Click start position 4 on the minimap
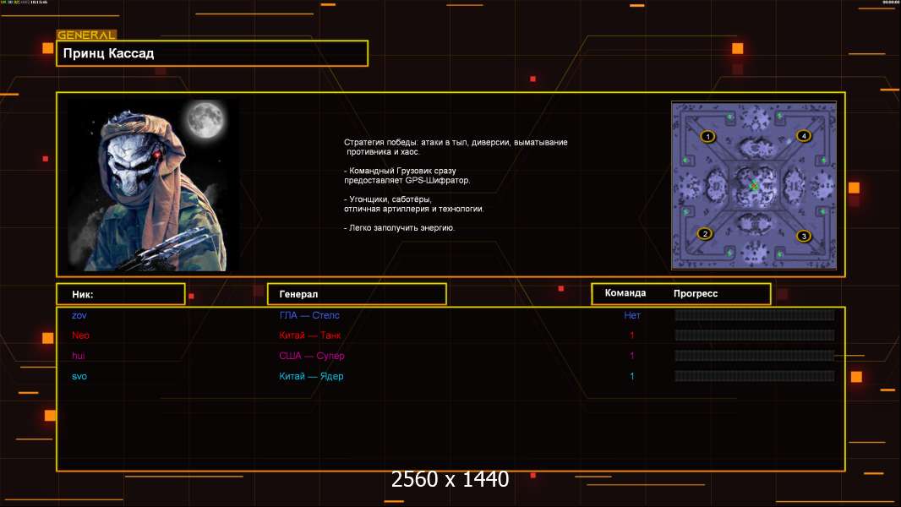The image size is (901, 507). click(x=803, y=136)
